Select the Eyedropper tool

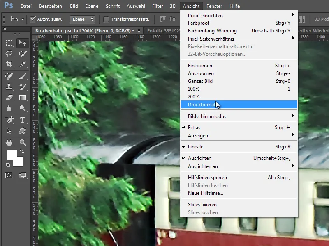23,64
